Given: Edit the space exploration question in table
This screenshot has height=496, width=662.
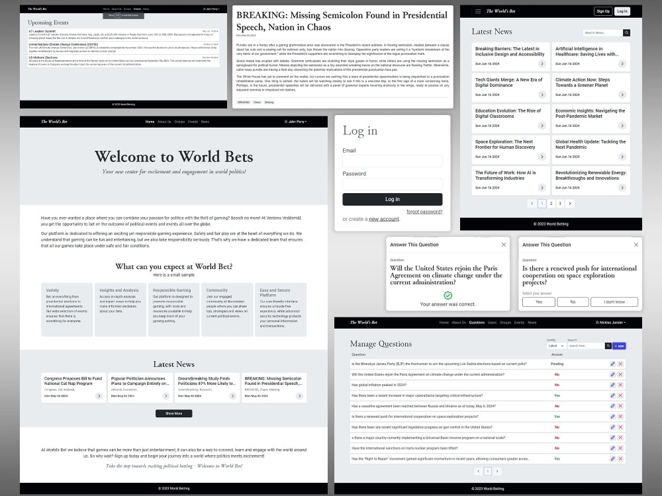Looking at the screenshot, I should click(612, 416).
